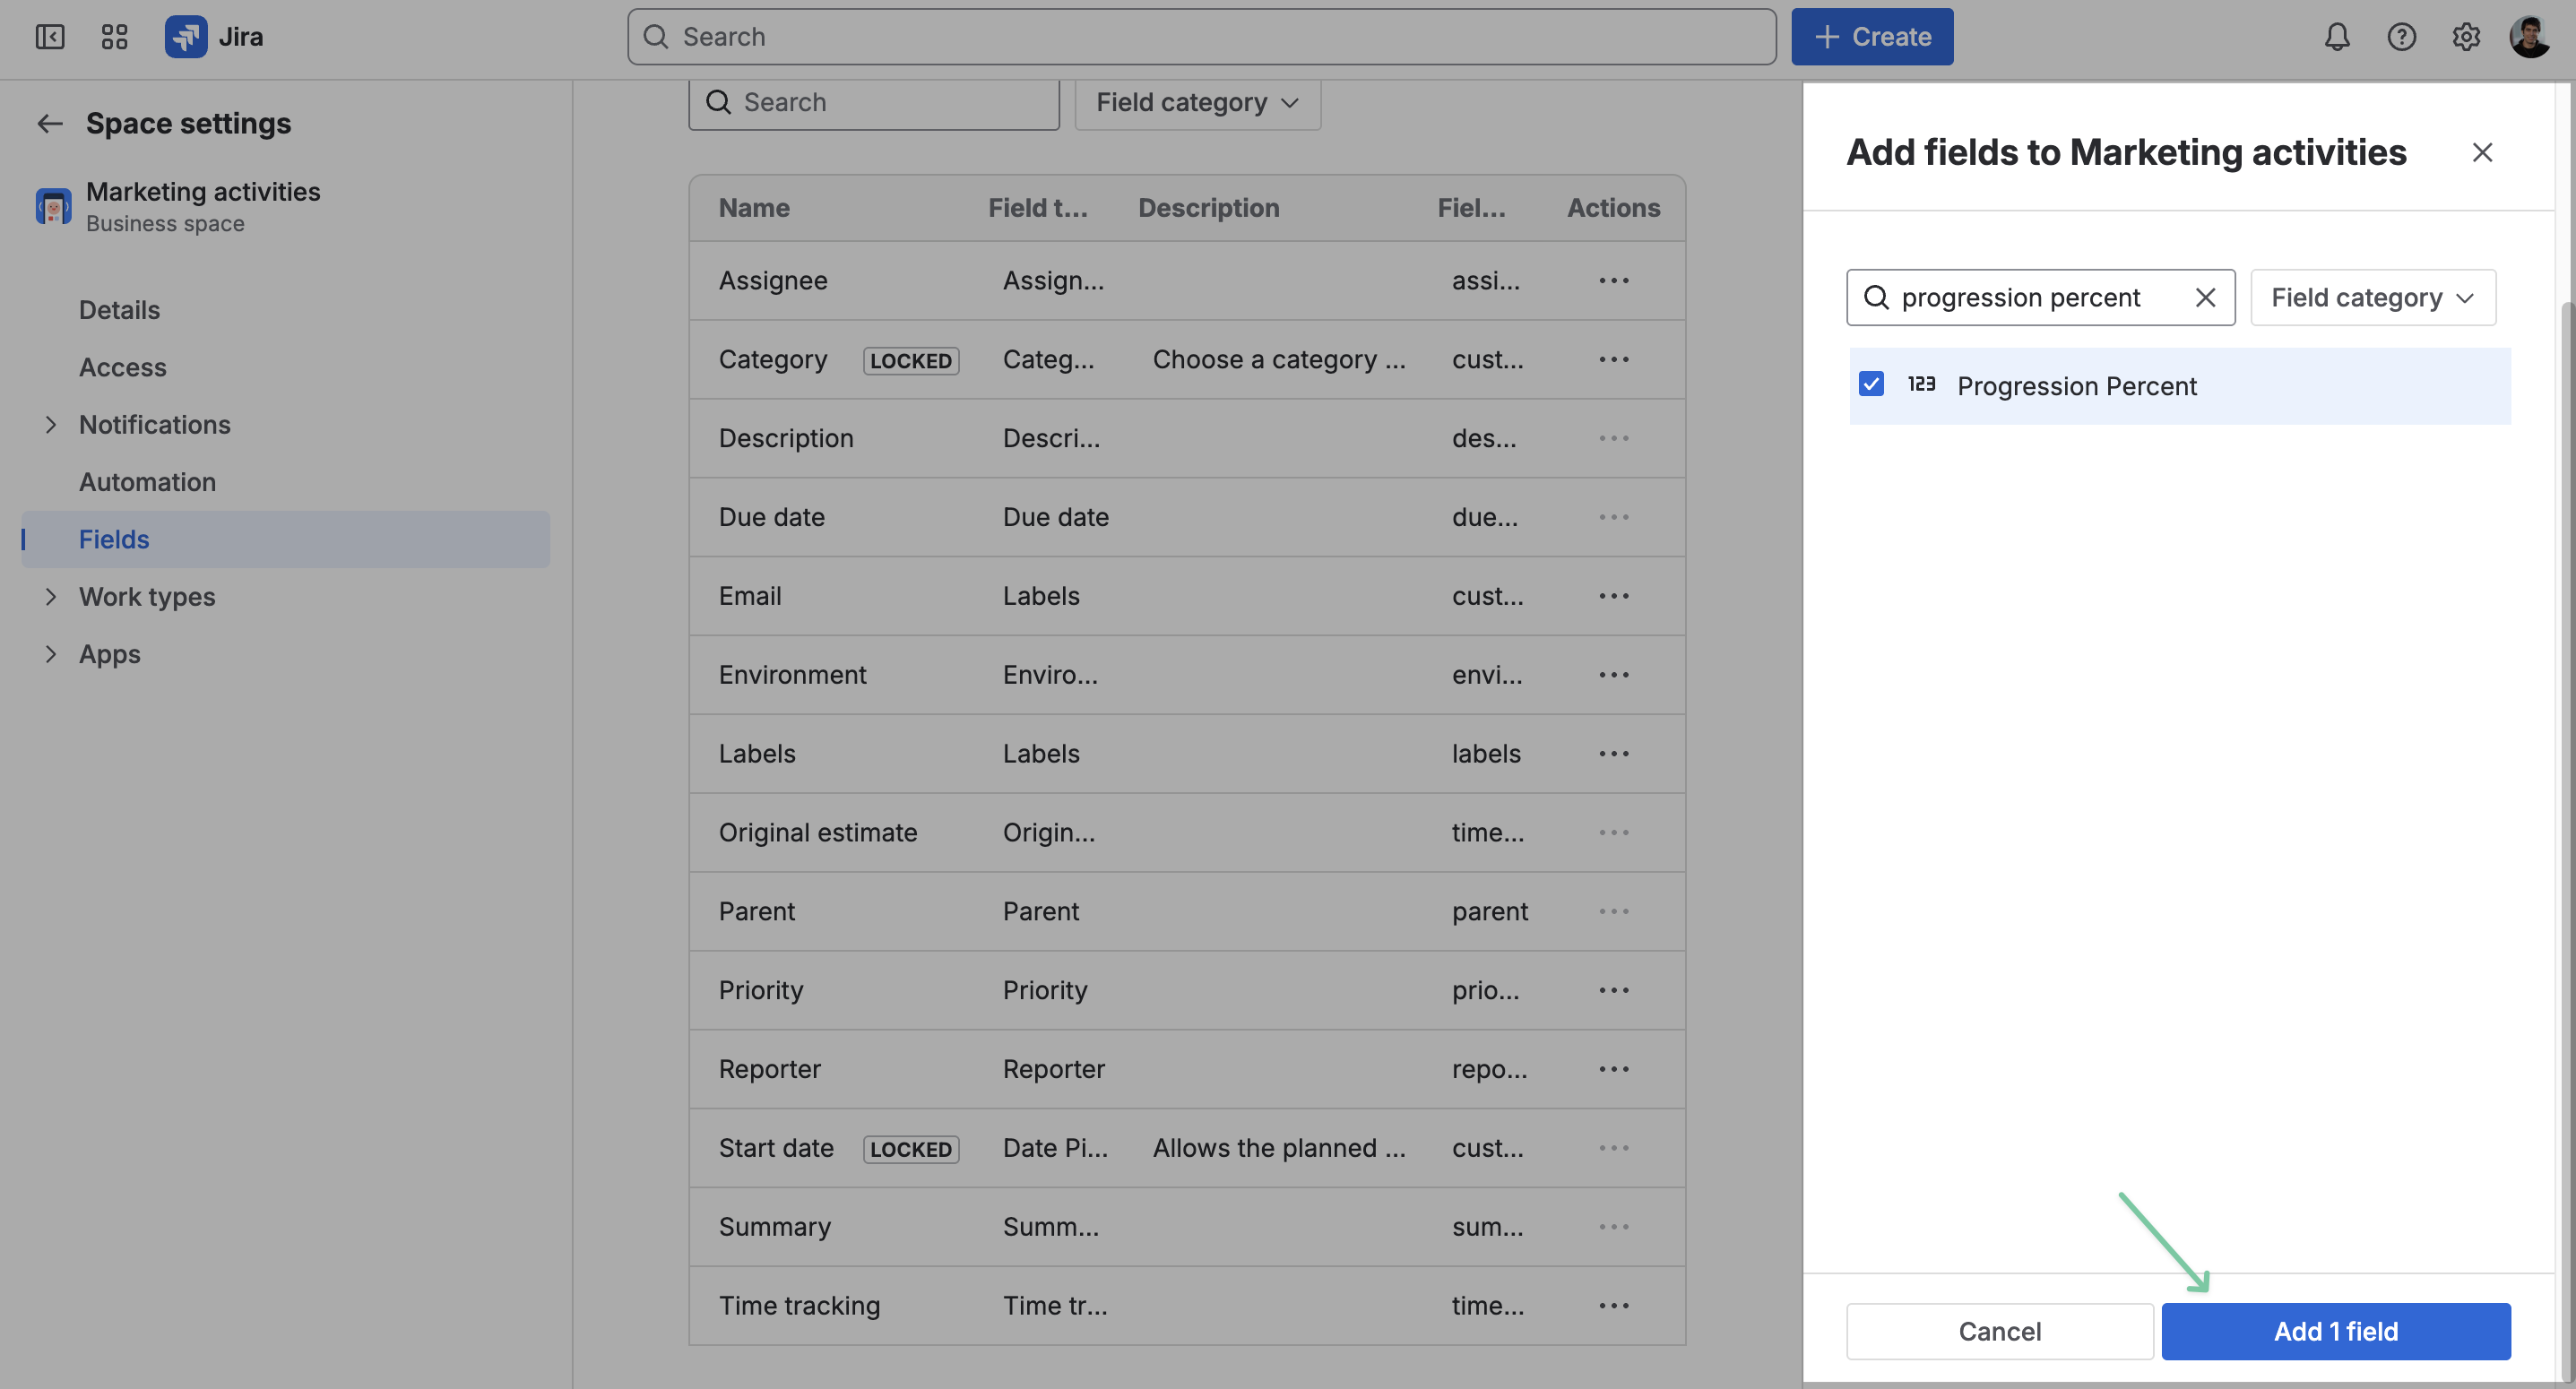
Task: Open the Access settings page
Action: [x=123, y=367]
